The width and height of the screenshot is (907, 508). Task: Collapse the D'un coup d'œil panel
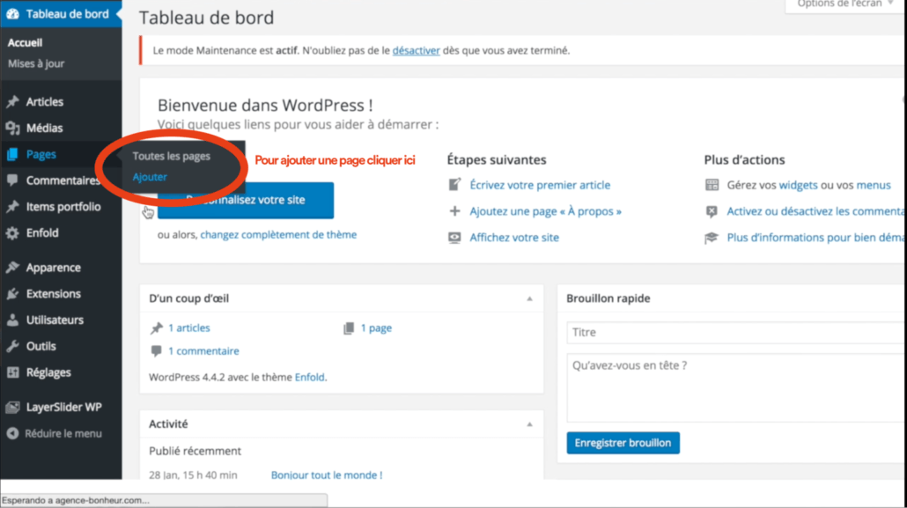[x=529, y=298]
